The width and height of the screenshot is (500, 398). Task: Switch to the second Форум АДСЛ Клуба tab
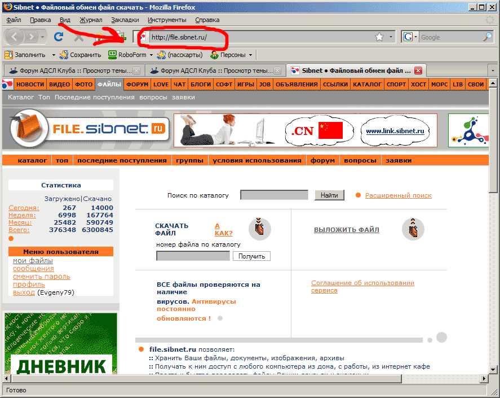pos(214,71)
